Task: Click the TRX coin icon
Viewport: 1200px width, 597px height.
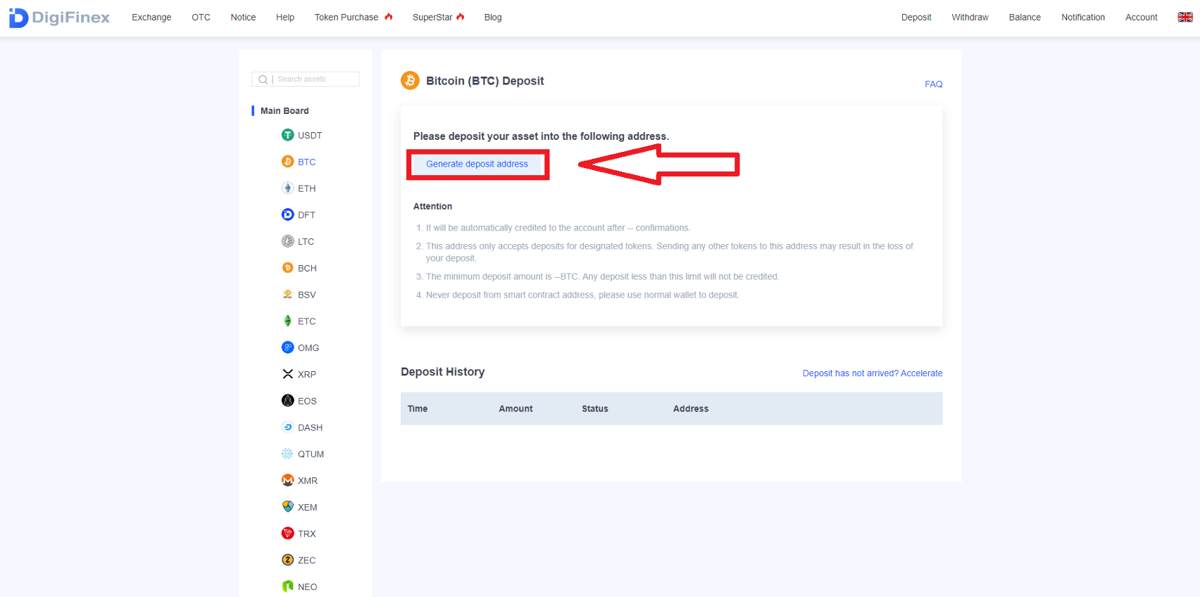Action: [287, 533]
